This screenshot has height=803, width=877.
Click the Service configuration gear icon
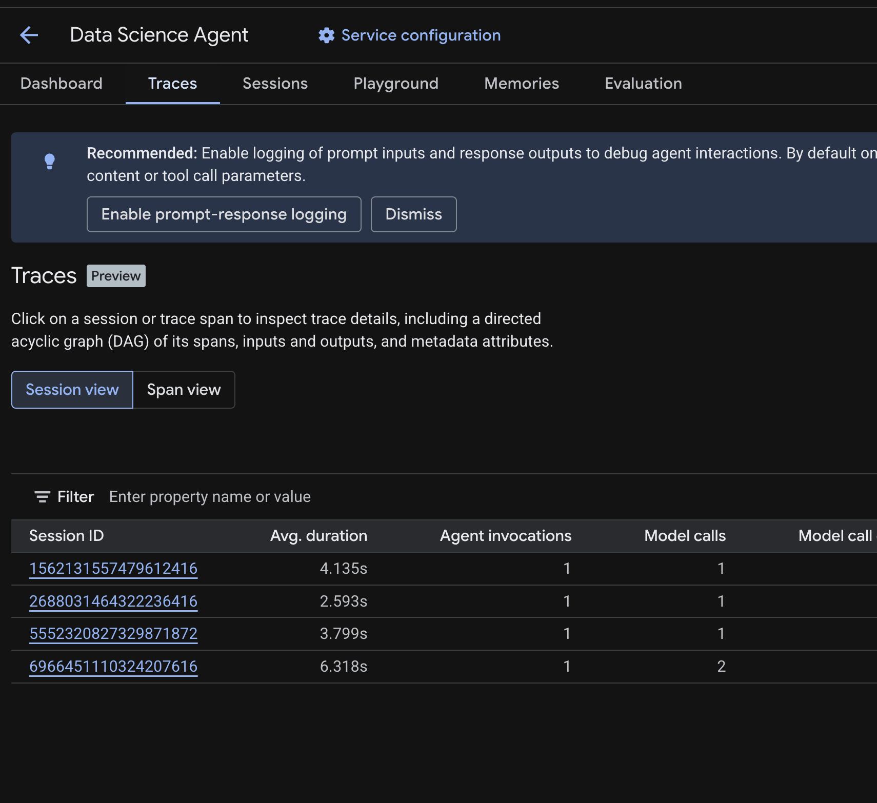point(326,35)
